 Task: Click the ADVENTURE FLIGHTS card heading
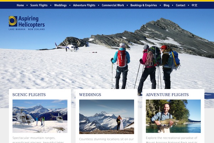pyautogui.click(x=167, y=95)
